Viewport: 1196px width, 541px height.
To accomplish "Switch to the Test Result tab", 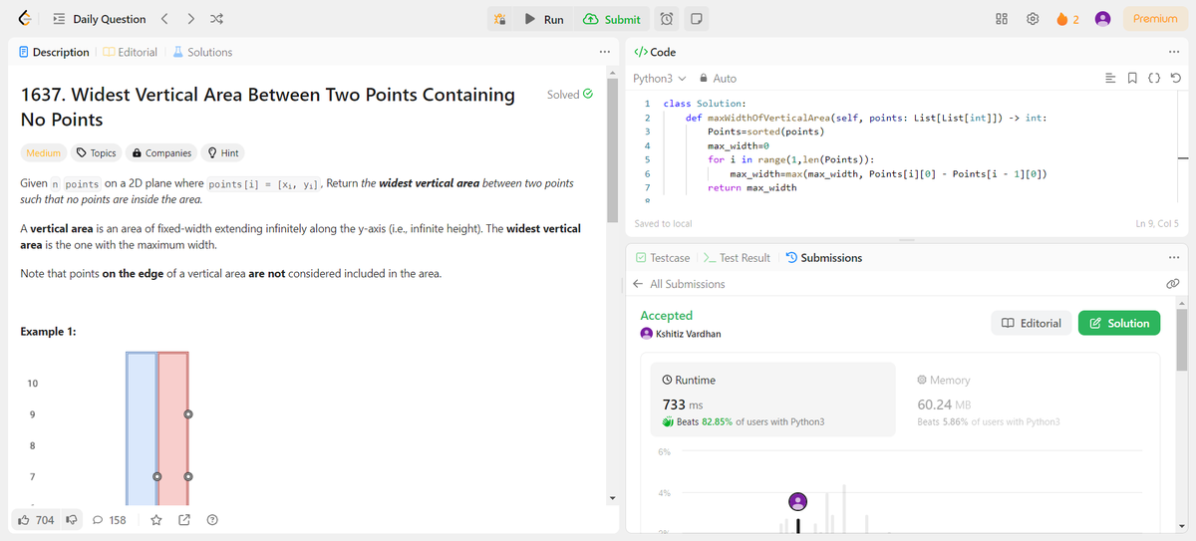I will [x=737, y=258].
